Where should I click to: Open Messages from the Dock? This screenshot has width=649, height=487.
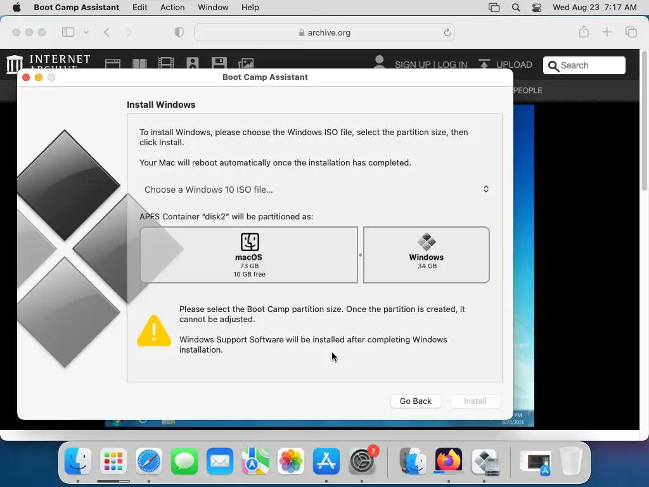[x=184, y=461]
